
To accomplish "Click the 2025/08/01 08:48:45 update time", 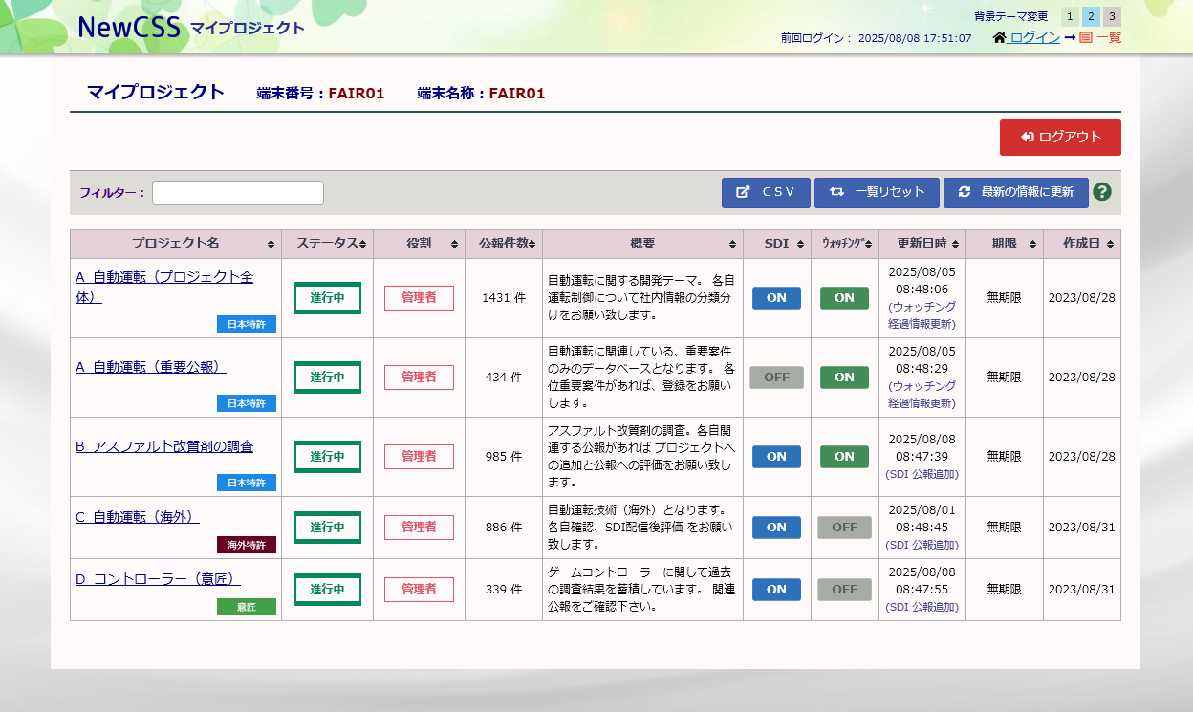I will click(922, 518).
